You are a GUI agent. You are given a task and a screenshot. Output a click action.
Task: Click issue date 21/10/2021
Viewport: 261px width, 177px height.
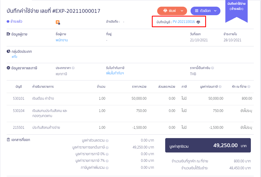tap(199, 40)
